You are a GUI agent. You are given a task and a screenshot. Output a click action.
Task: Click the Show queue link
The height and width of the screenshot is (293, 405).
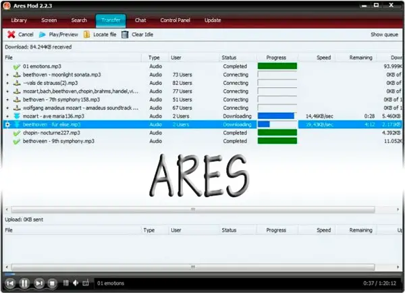point(384,34)
